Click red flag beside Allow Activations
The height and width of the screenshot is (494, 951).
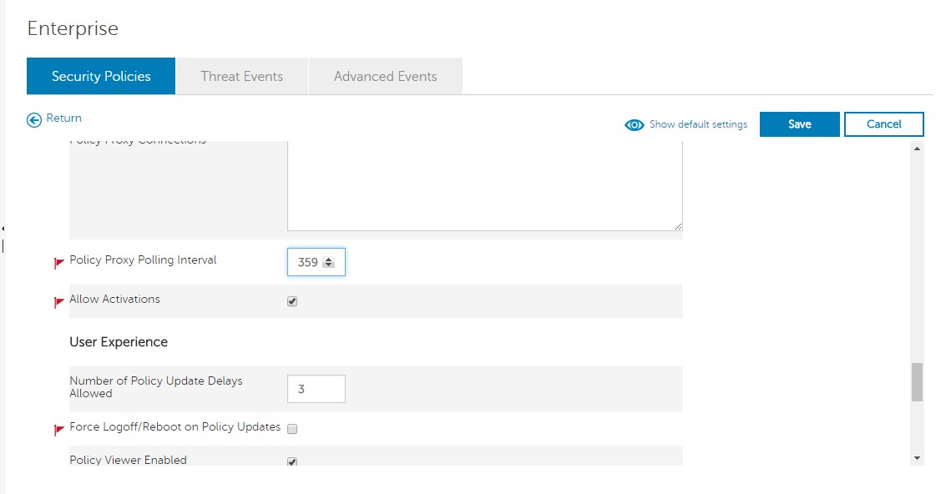coord(59,302)
